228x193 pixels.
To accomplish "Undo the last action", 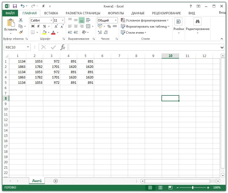I will click(22, 6).
